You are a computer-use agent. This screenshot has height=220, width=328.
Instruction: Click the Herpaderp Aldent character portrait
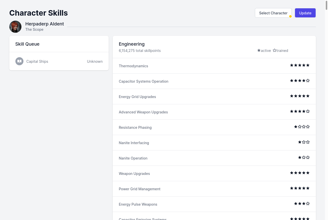(15, 27)
